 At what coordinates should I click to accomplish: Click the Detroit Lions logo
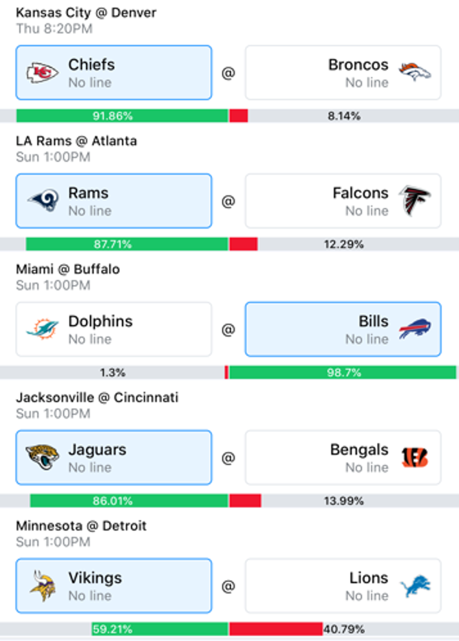click(x=415, y=586)
